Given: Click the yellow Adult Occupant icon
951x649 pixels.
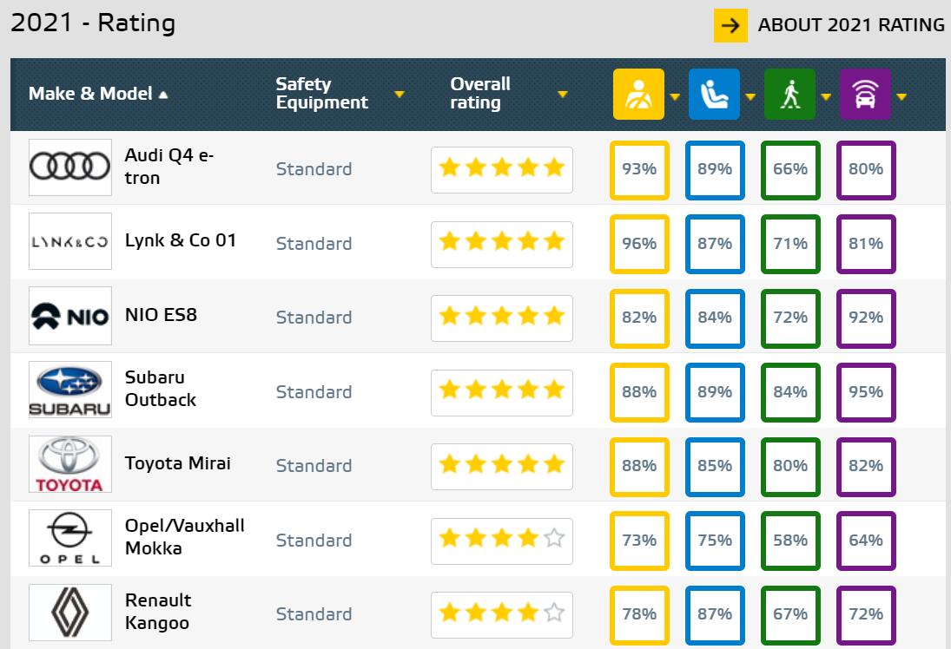Looking at the screenshot, I should pos(638,94).
